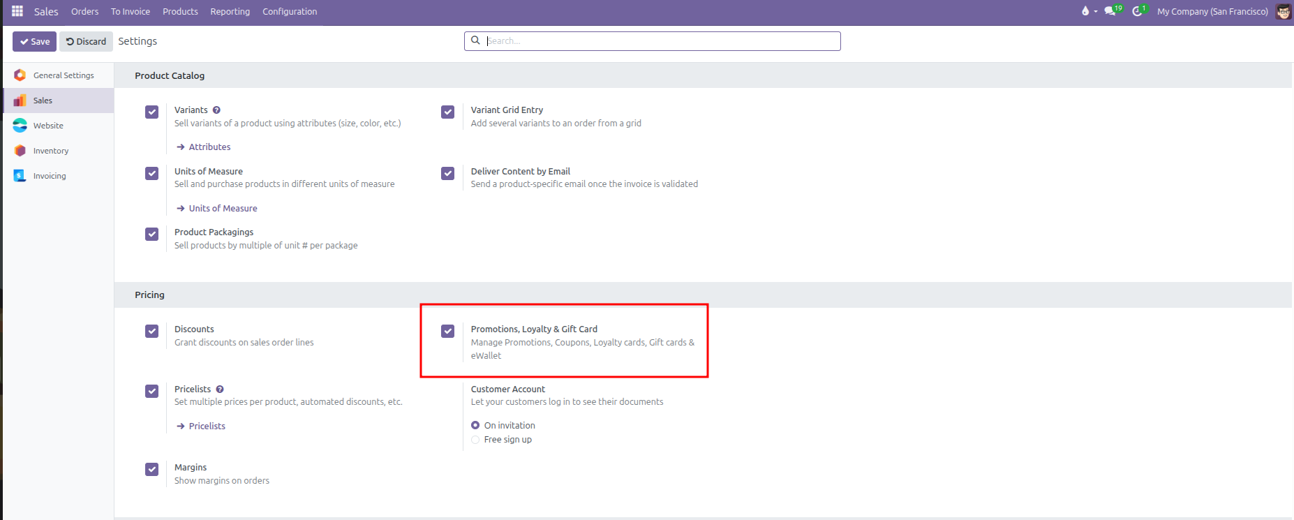This screenshot has height=520, width=1294.
Task: Toggle the Variants checkbox
Action: click(152, 112)
